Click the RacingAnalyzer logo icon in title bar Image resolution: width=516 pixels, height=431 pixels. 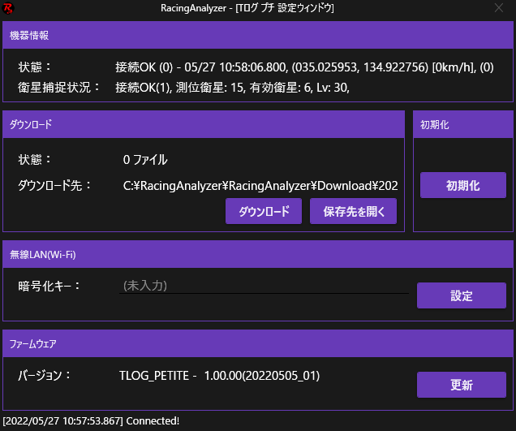9,9
